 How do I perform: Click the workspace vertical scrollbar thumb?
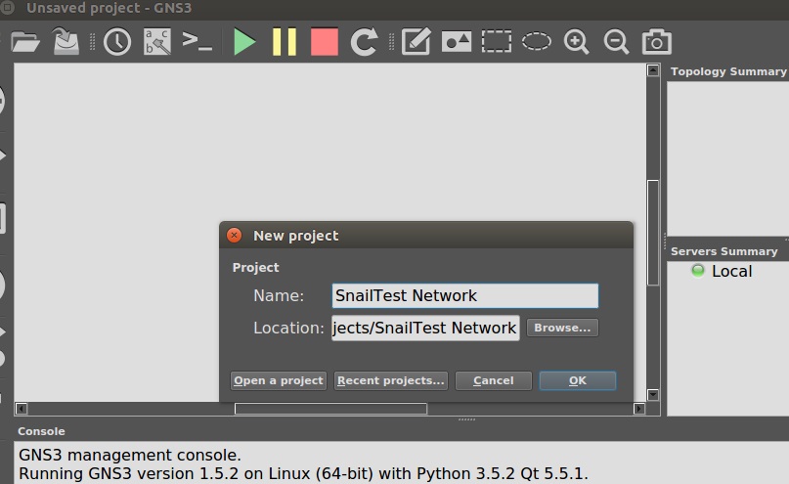click(653, 233)
